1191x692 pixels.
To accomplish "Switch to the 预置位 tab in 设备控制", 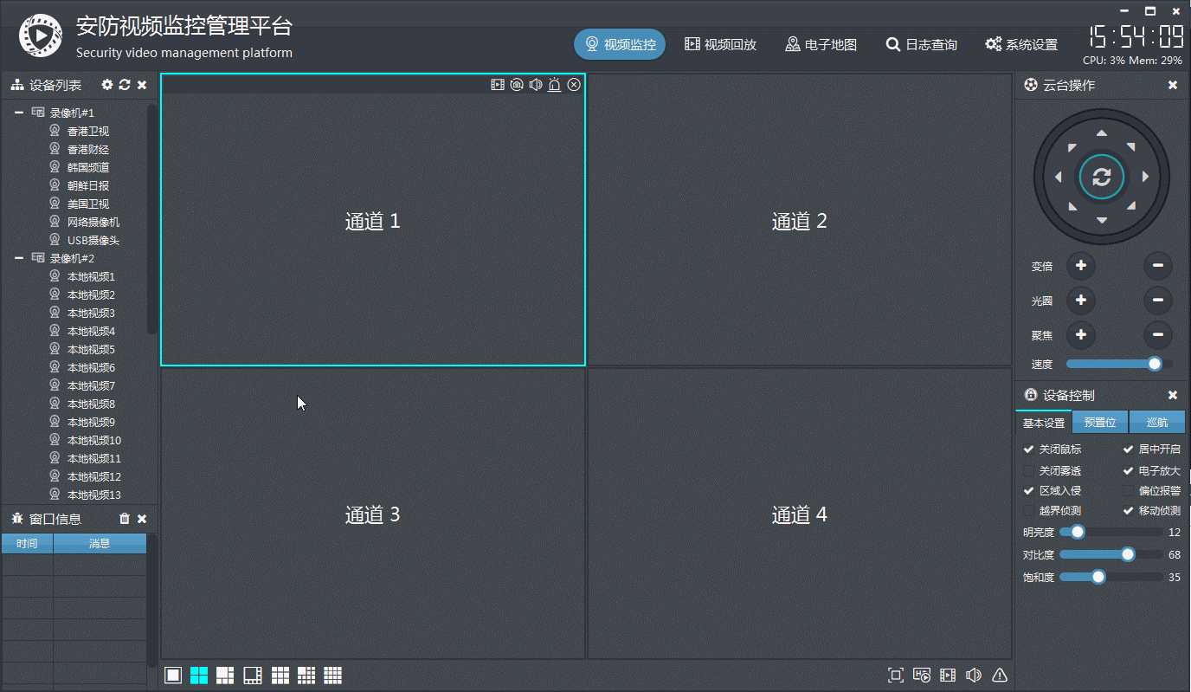I will (x=1100, y=422).
